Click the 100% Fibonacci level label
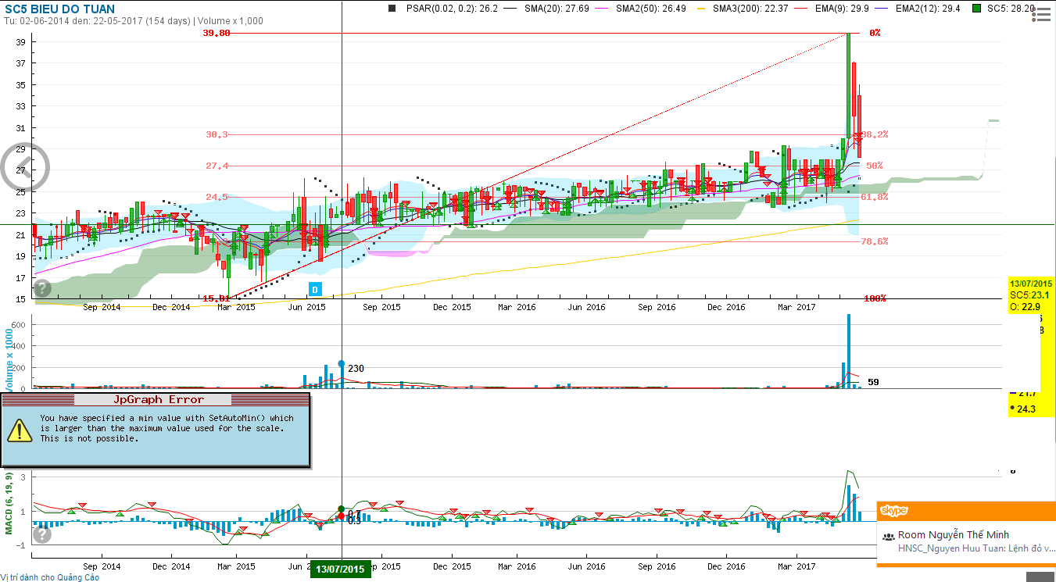 (874, 298)
